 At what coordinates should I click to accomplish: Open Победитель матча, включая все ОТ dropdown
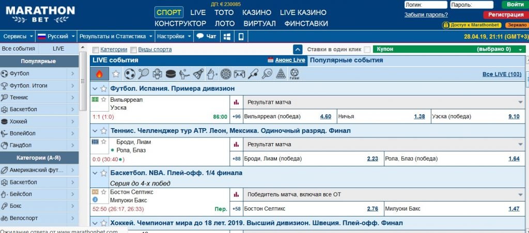pyautogui.click(x=384, y=195)
